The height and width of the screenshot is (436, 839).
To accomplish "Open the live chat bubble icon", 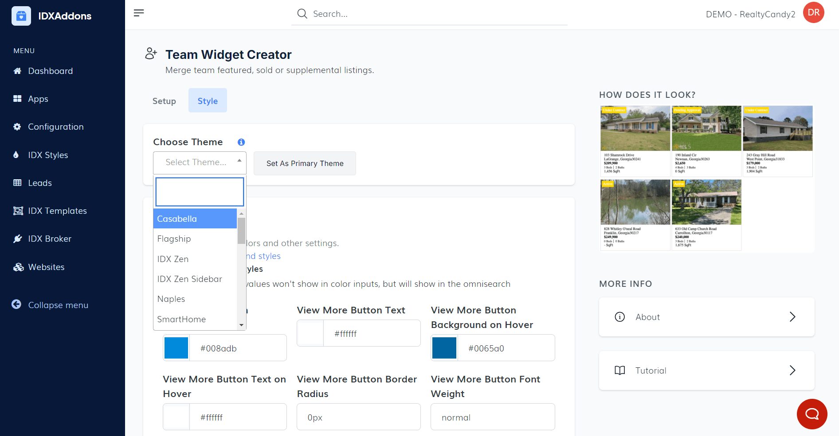I will (812, 414).
